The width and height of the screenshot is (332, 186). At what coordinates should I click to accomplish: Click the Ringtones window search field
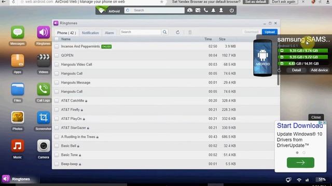(x=141, y=32)
